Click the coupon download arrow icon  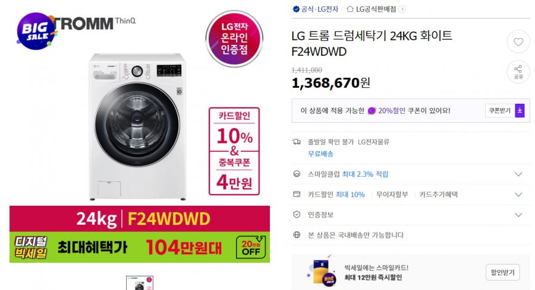tap(520, 111)
